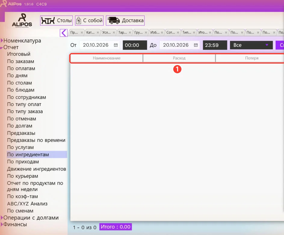The width and height of the screenshot is (284, 235).
Task: Sort by the Наименование column header
Action: coord(106,58)
